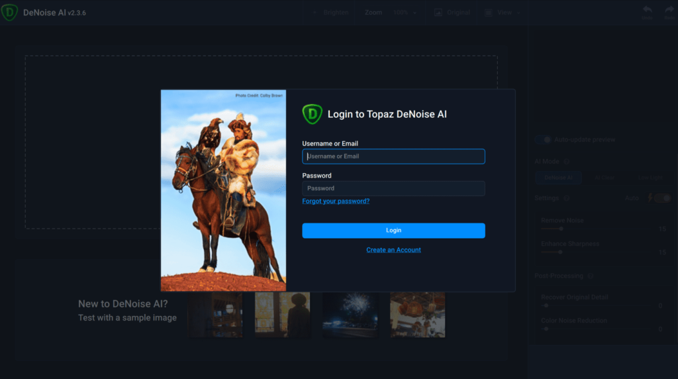The image size is (678, 379).
Task: Select the DeNoise AI mode tab
Action: coord(558,178)
